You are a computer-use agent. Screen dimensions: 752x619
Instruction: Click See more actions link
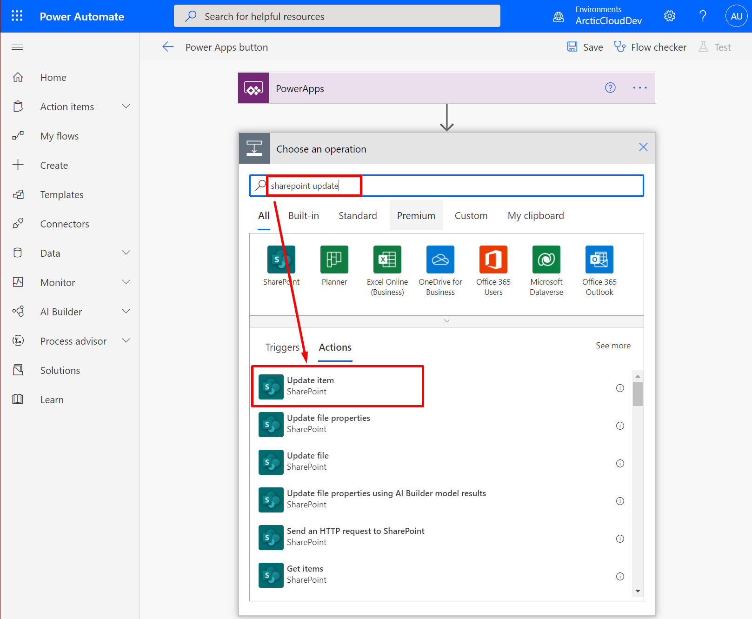[613, 346]
